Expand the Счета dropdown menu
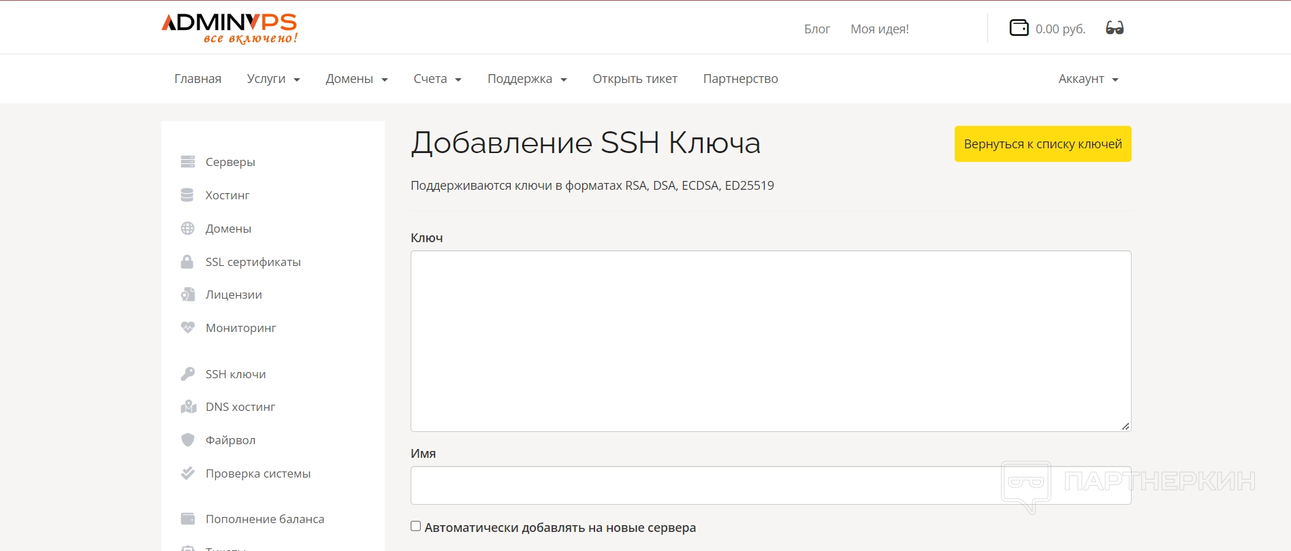Viewport: 1291px width, 551px height. [437, 79]
